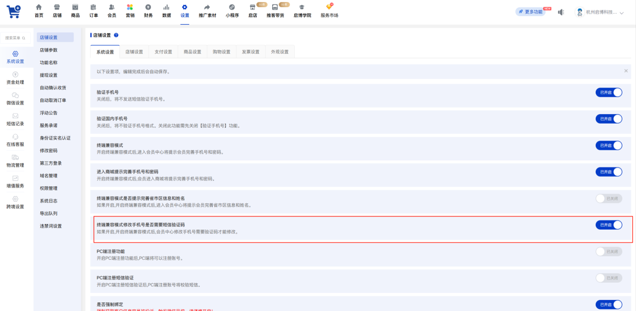The image size is (636, 311).
Task: Expand the account dropdown arrow next to 杭州启博科技
Action: [622, 13]
